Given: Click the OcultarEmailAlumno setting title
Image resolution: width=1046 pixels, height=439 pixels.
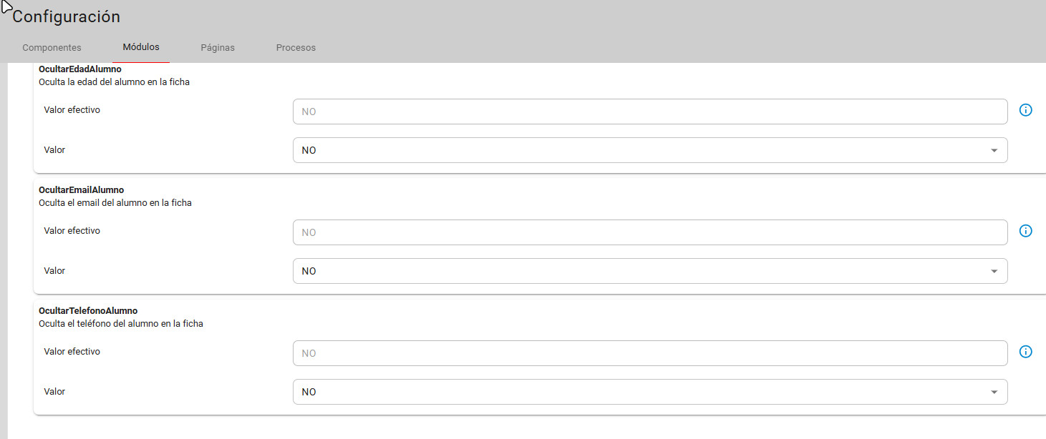Looking at the screenshot, I should (x=82, y=190).
